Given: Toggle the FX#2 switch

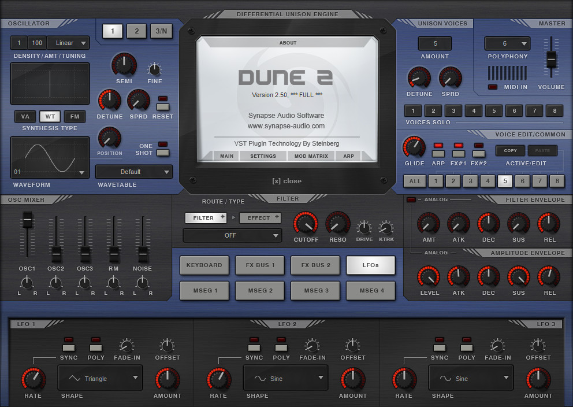Looking at the screenshot, I should point(478,153).
